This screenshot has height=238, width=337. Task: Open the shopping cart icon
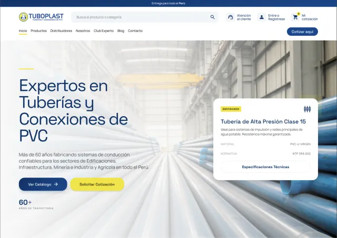pos(295,17)
